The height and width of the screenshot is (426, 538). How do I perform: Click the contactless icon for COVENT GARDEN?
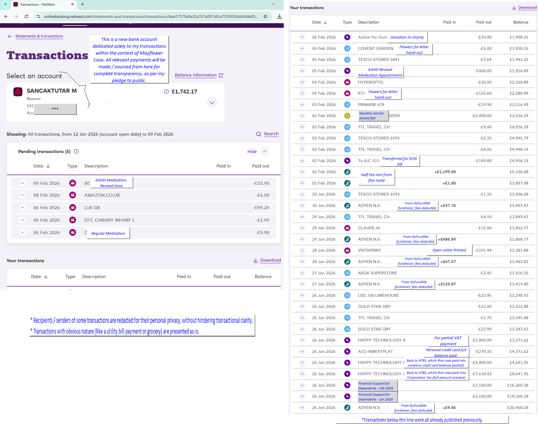click(x=347, y=48)
